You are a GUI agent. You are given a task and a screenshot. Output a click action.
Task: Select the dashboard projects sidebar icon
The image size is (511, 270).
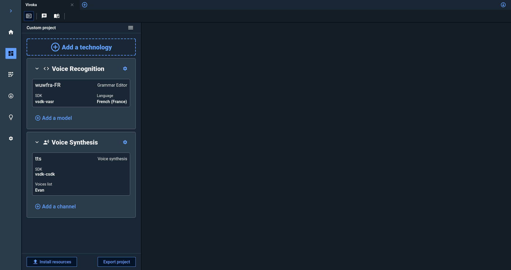11,53
